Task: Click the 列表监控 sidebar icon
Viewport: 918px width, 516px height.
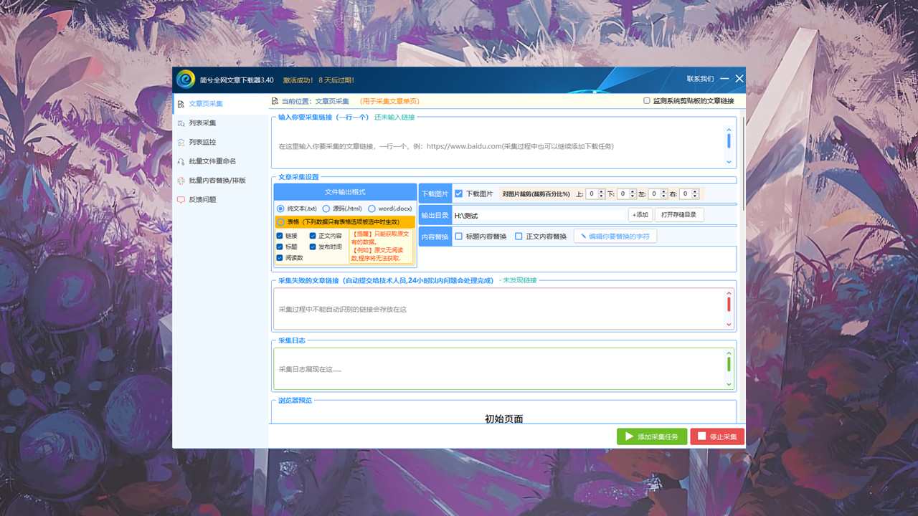Action: tap(181, 143)
